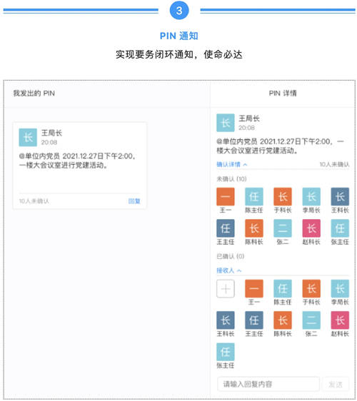Click 10人未确认 on the PIN card
The image size is (357, 401).
coord(34,201)
